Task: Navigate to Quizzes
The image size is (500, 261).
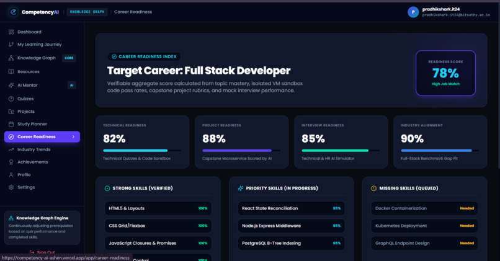Action: pos(42,99)
